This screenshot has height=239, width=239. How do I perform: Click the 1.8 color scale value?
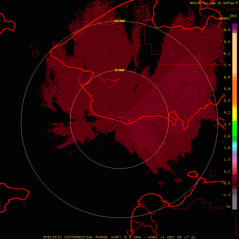(x=227, y=148)
